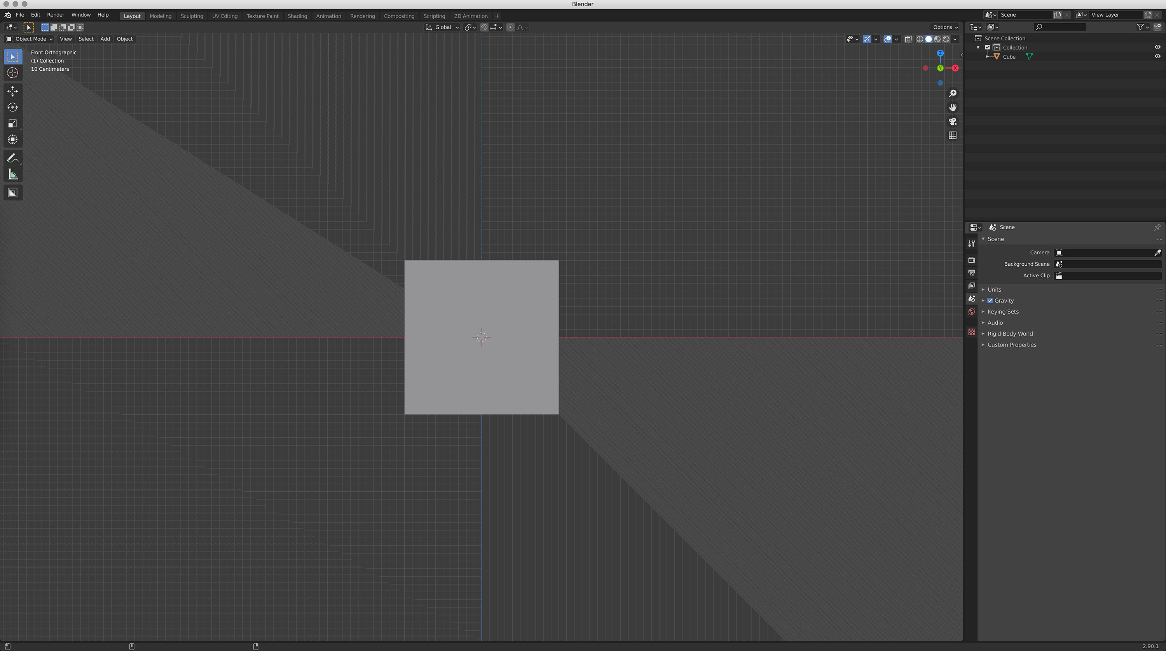Screen dimensions: 1166x651
Task: Click the viewport zoom magnifier icon
Action: coord(952,93)
